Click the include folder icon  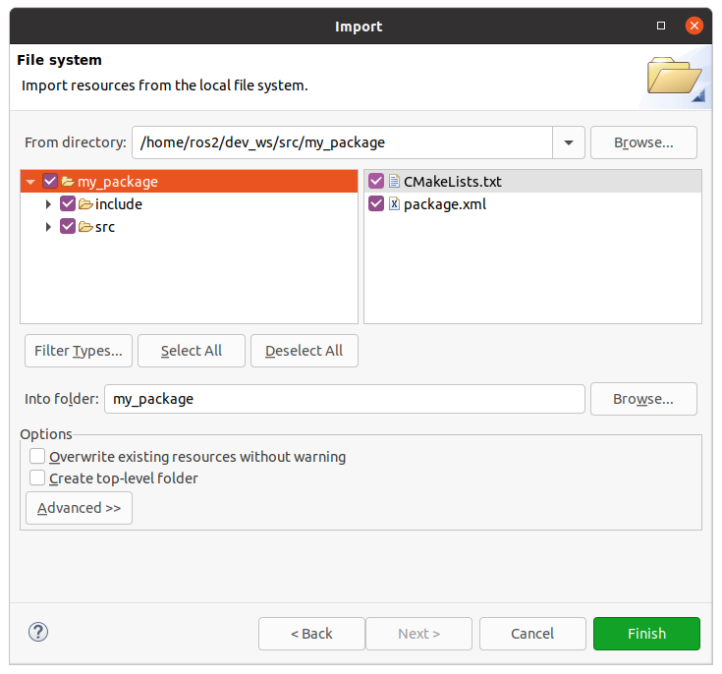[x=85, y=204]
